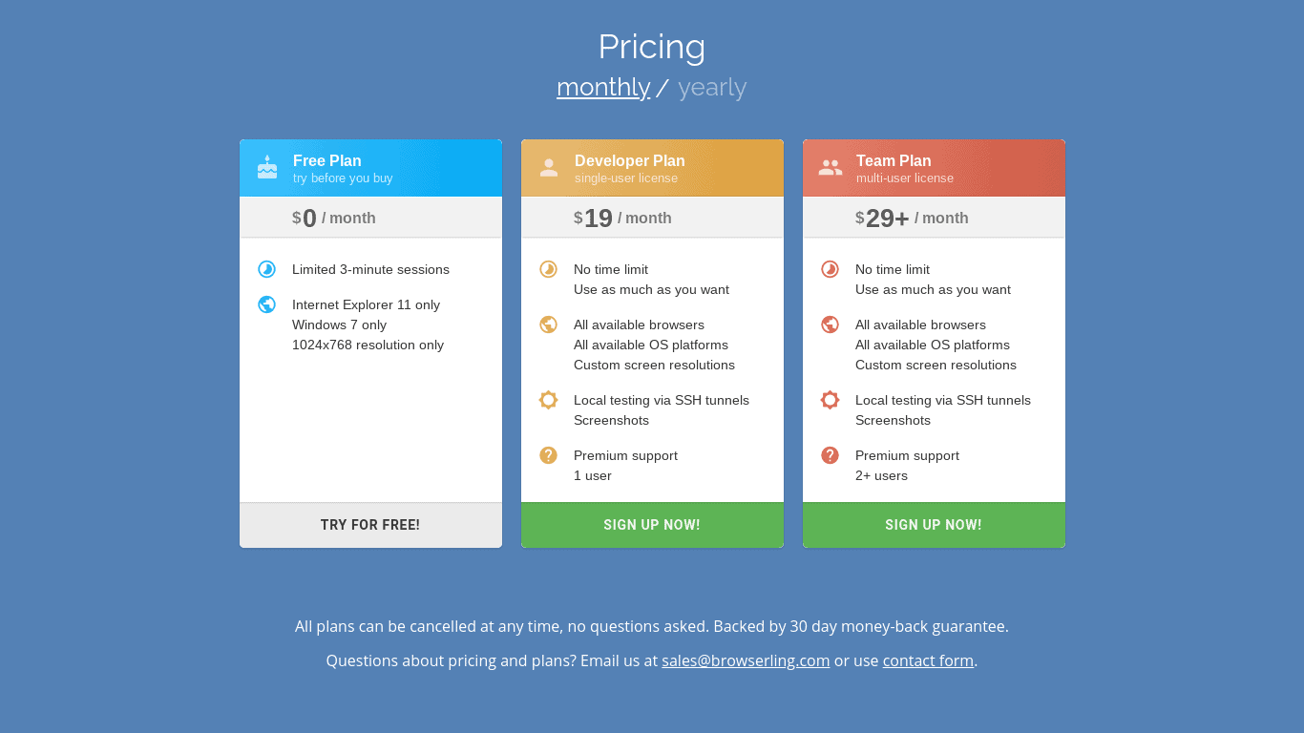This screenshot has height=733, width=1304.
Task: Click the Team Plan question mark icon
Action: [831, 455]
